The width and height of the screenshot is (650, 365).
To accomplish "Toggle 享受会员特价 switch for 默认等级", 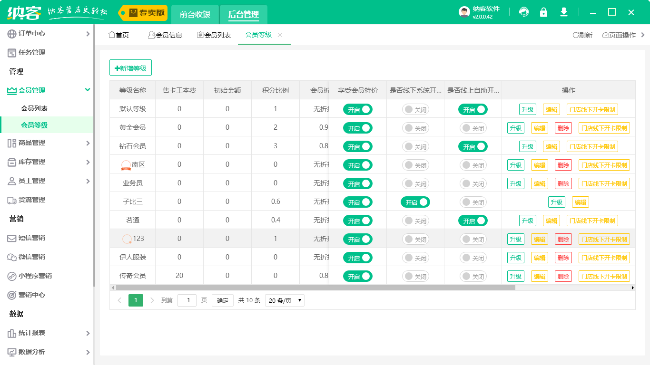I will pyautogui.click(x=357, y=110).
